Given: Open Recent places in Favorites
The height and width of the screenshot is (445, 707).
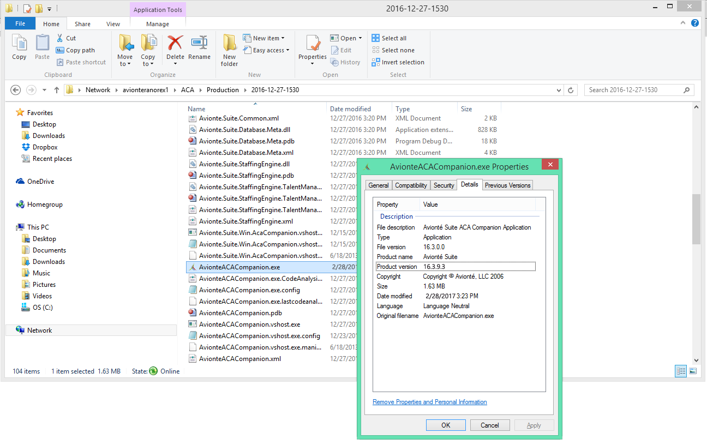Looking at the screenshot, I should point(46,159).
